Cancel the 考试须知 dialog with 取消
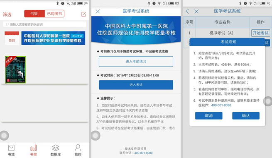Viewport: 272px width, 158px height. pyautogui.click(x=209, y=116)
